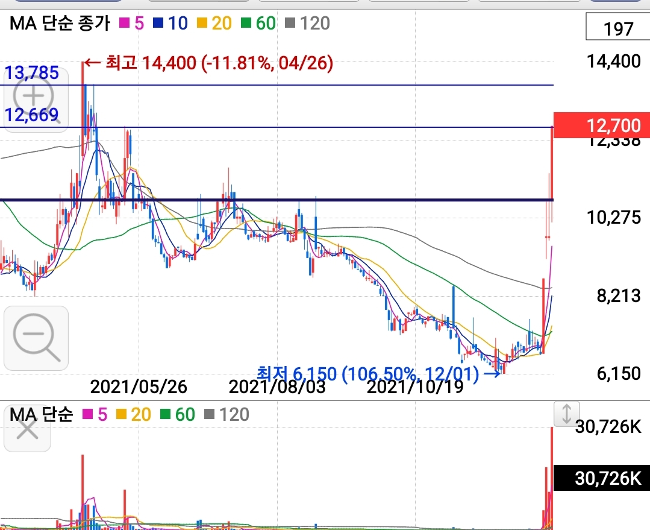Zoom out the chart with minus magnifier
This screenshot has height=530, width=650.
tap(36, 338)
